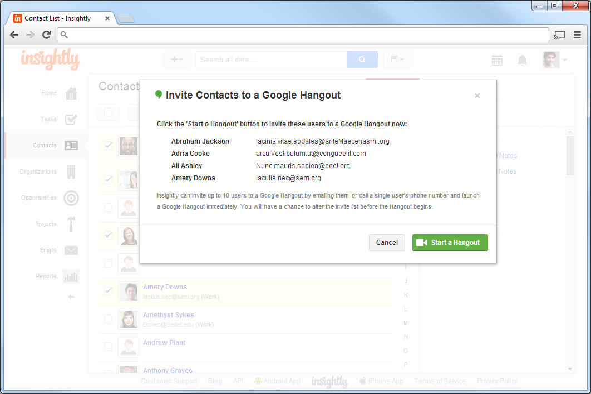Close the Invite Contacts dialog with X
Image resolution: width=591 pixels, height=394 pixels.
(477, 96)
